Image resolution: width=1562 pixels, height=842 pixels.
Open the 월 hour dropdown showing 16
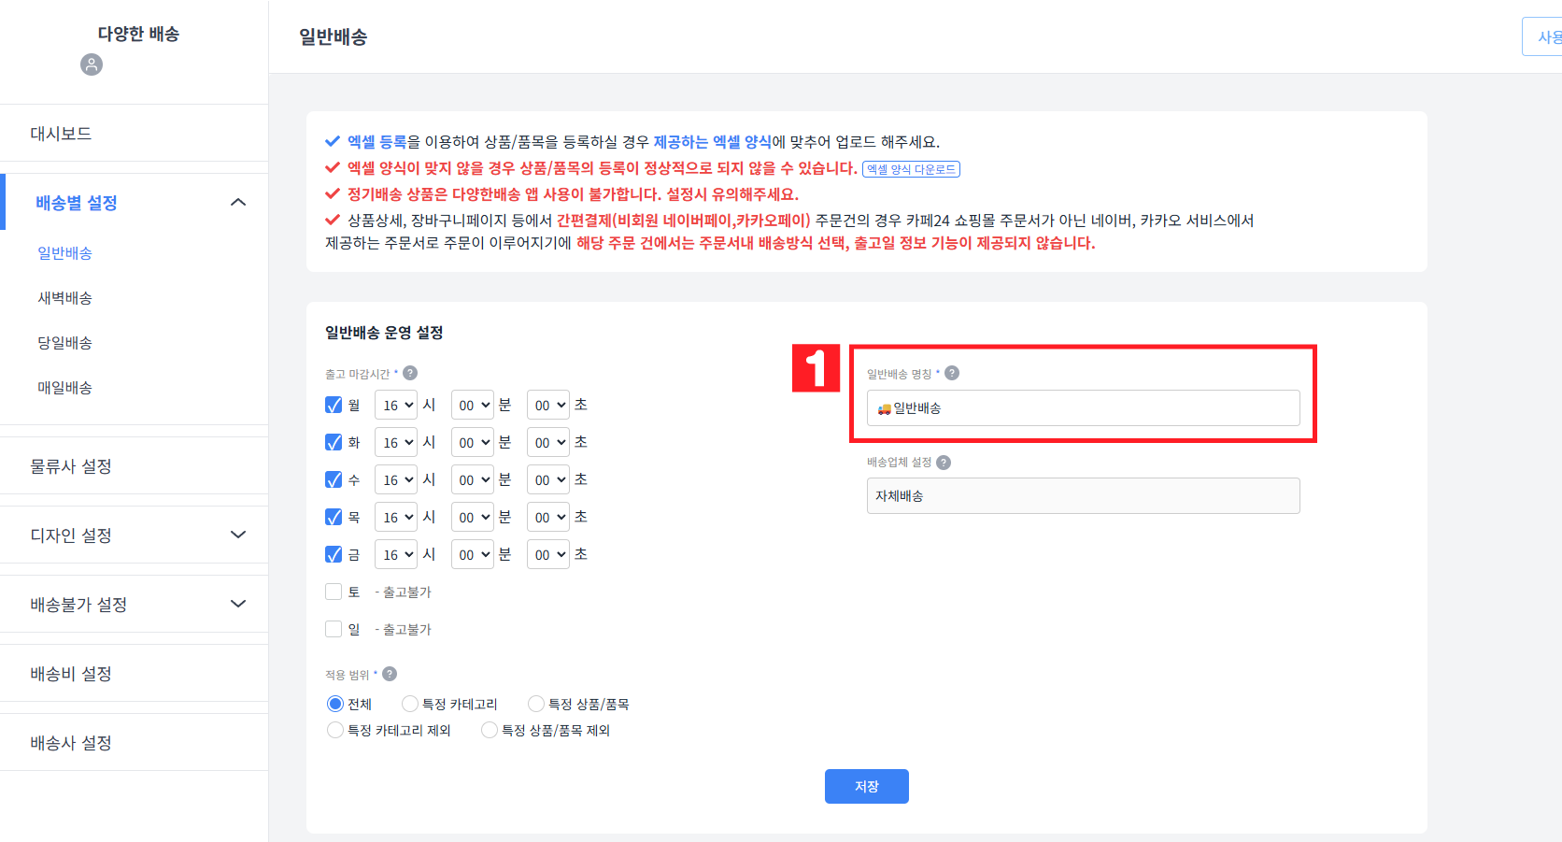coord(395,404)
